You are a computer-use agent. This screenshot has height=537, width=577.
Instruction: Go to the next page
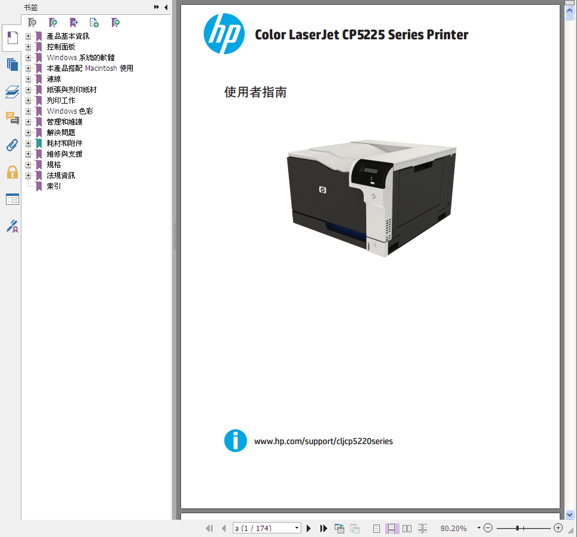(x=308, y=529)
